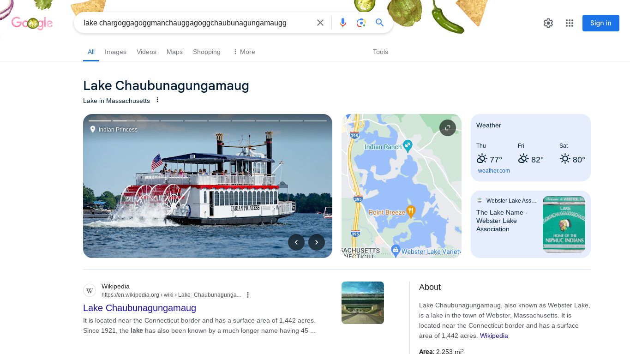The image size is (630, 354).
Task: Start voice search with microphone icon
Action: pos(343,23)
